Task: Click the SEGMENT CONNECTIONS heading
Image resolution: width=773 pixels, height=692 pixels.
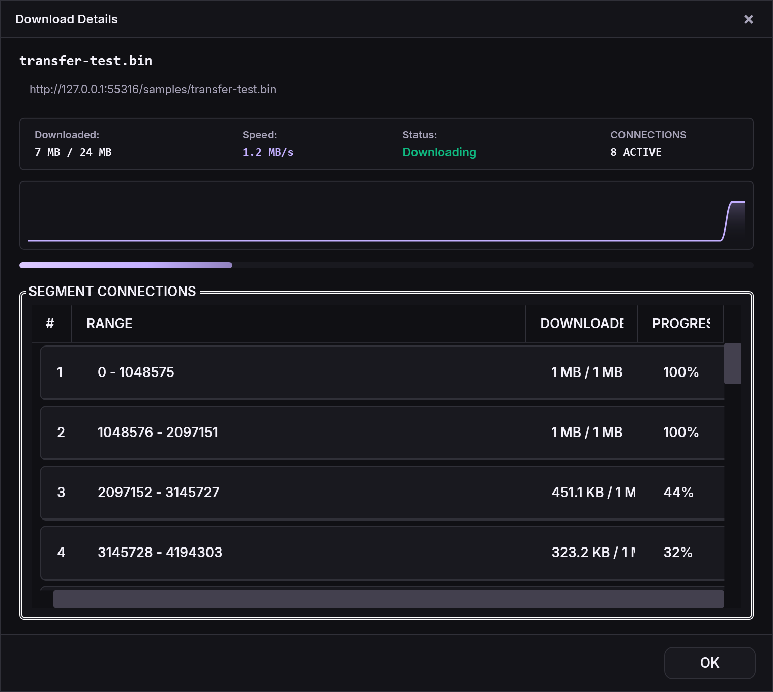Action: click(112, 291)
